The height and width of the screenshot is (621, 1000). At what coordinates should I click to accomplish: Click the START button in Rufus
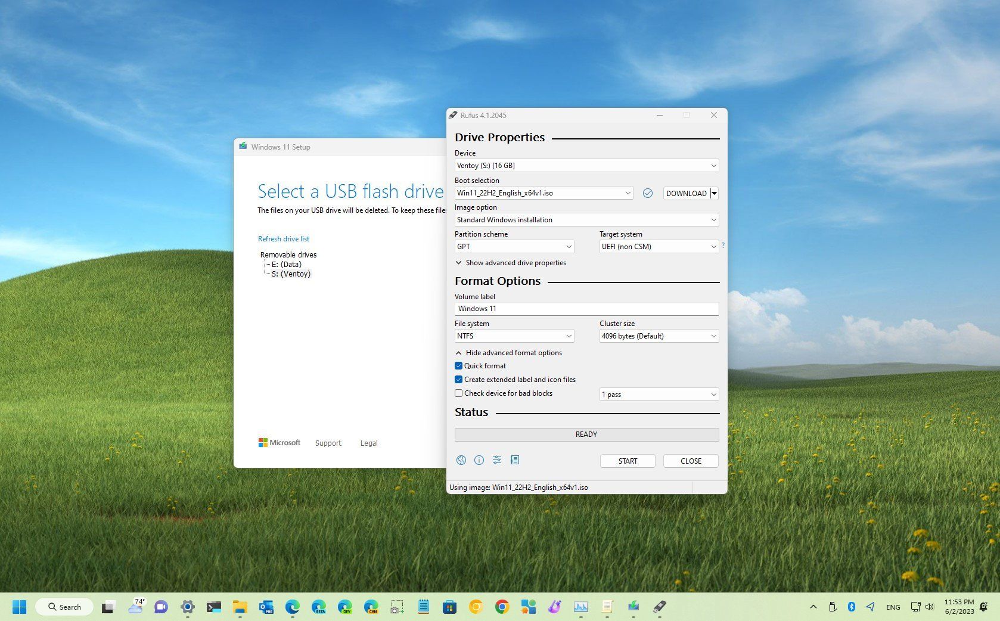628,461
